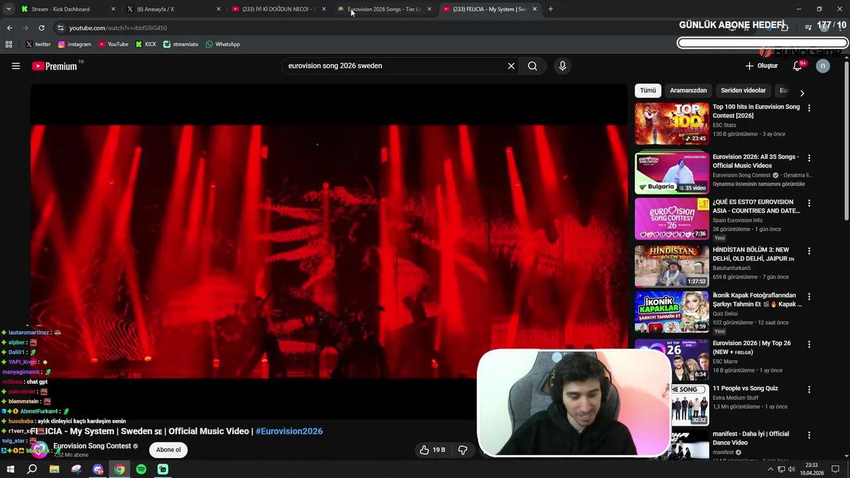Screen dimensions: 850x478
Task: Open the taskbar clock showing 23:33
Action: [x=811, y=469]
